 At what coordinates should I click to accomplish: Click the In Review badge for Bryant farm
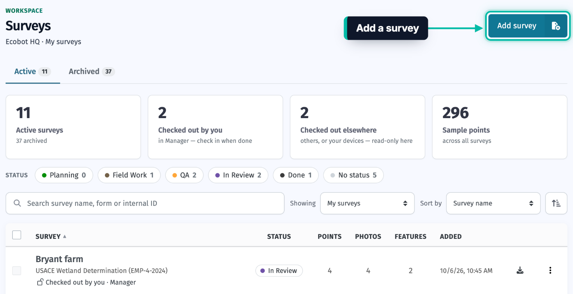tap(279, 271)
